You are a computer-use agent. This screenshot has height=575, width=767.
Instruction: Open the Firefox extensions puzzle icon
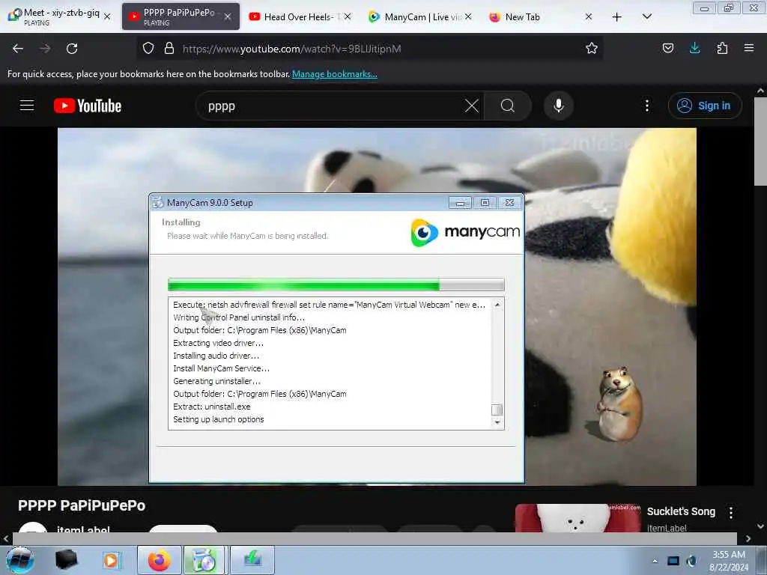point(722,48)
